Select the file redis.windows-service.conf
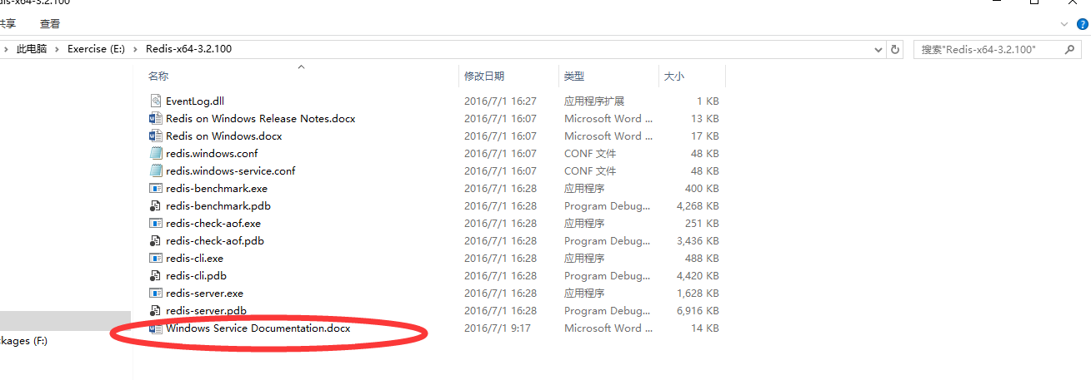Image resolution: width=1091 pixels, height=380 pixels. pyautogui.click(x=230, y=170)
